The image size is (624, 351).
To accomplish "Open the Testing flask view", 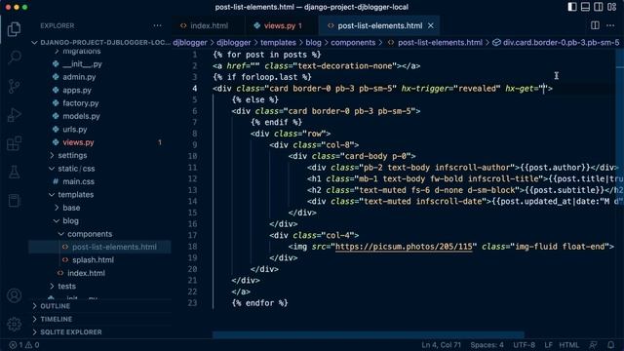I will click(x=14, y=172).
